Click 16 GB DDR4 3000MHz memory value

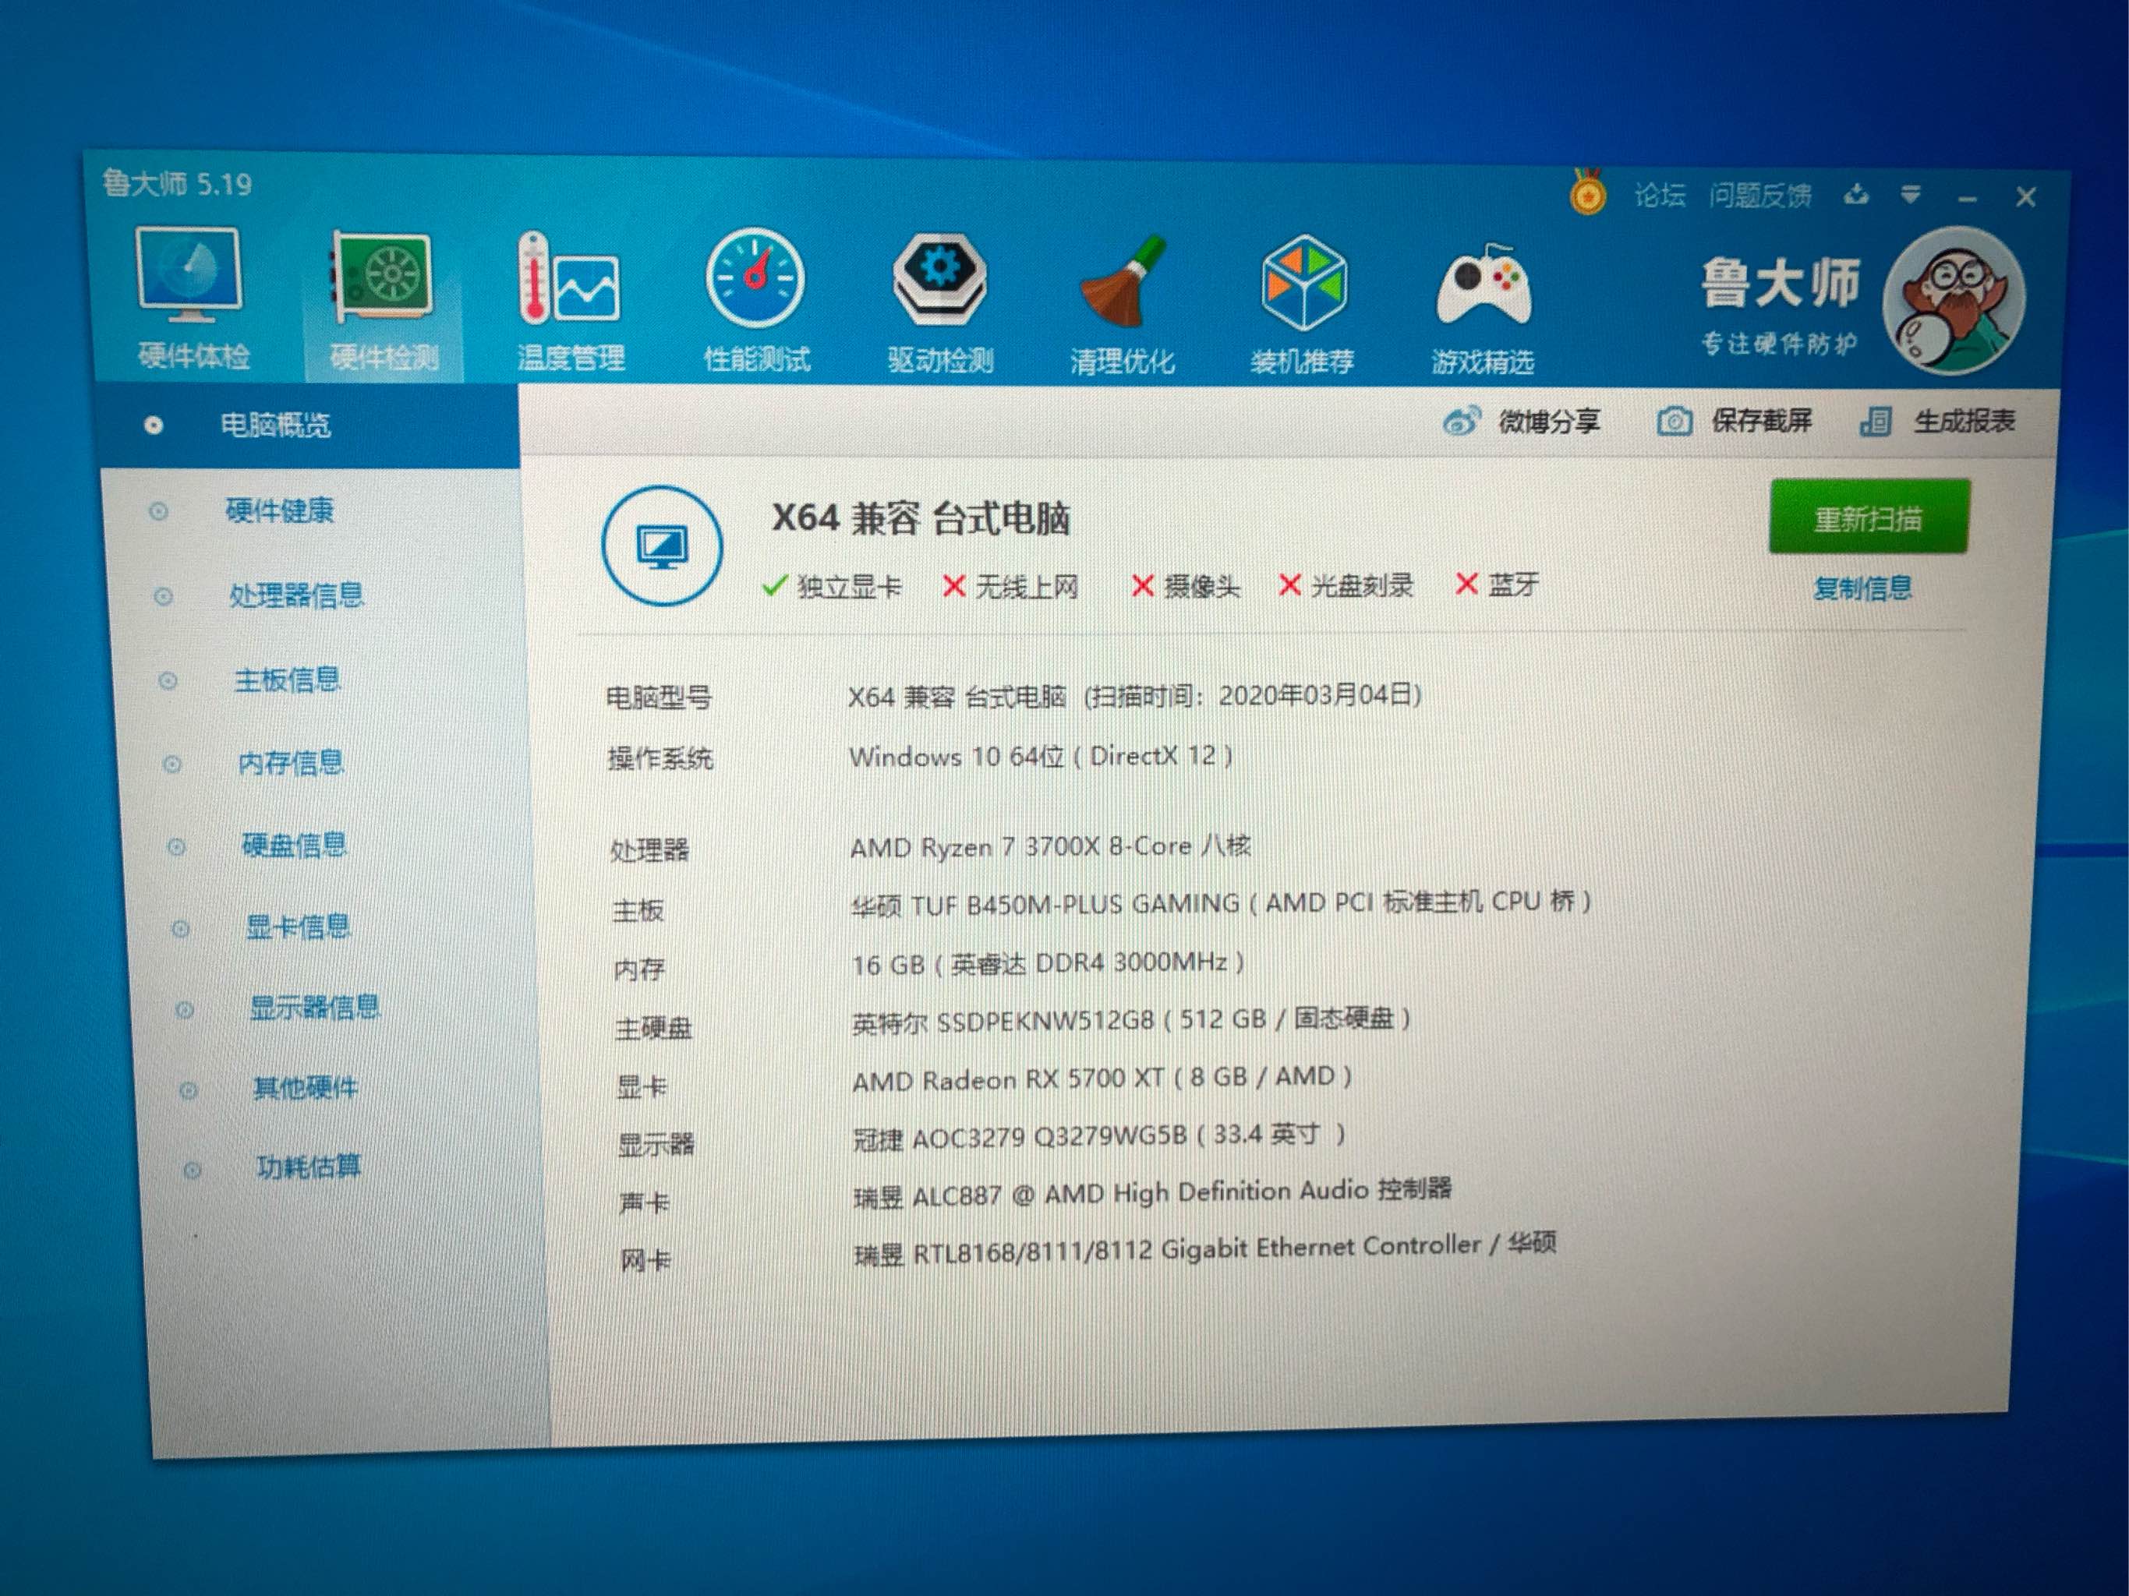pyautogui.click(x=1049, y=963)
